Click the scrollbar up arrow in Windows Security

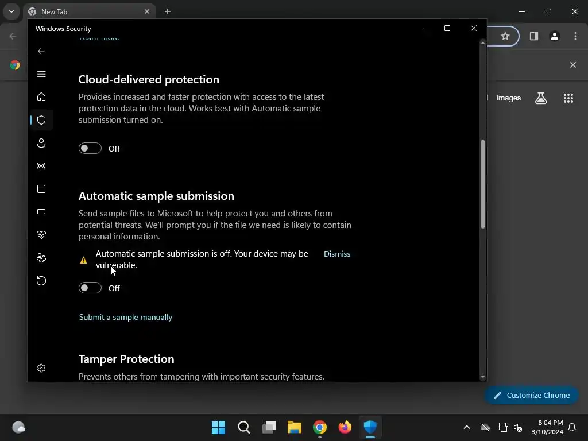pyautogui.click(x=483, y=43)
